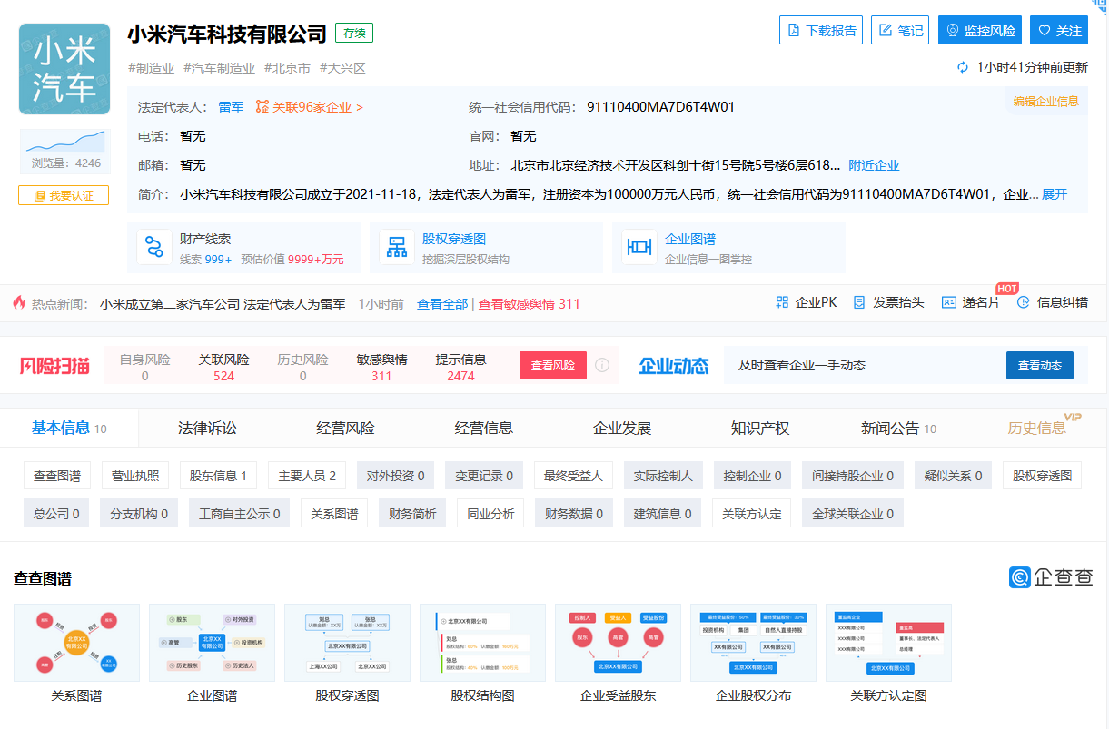Open 关联96家企业 link
The image size is (1109, 729).
[x=318, y=107]
